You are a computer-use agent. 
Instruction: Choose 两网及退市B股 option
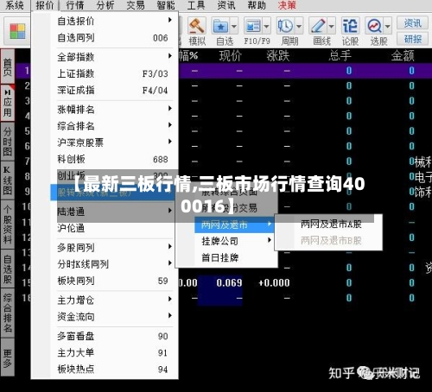click(331, 240)
